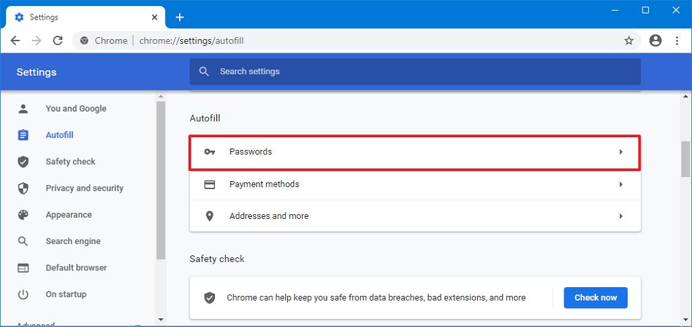
Task: Click the Safety check shield icon
Action: point(24,161)
